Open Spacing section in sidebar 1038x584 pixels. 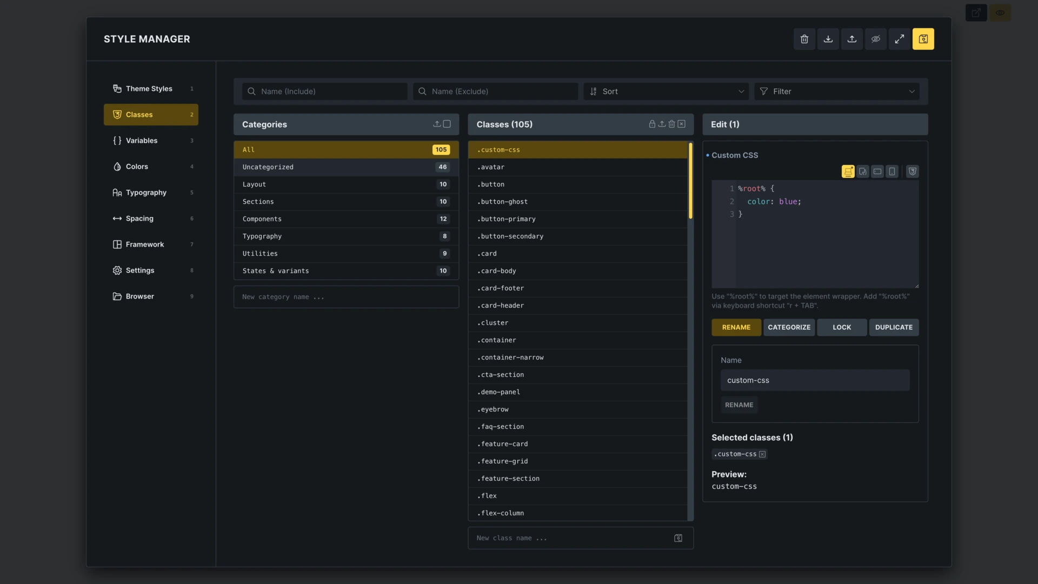[151, 218]
